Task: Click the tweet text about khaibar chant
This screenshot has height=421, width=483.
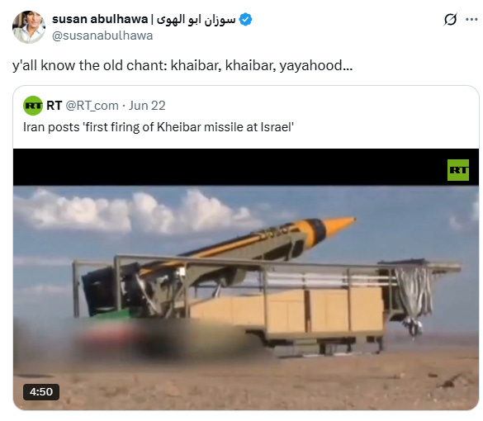Action: click(x=182, y=65)
